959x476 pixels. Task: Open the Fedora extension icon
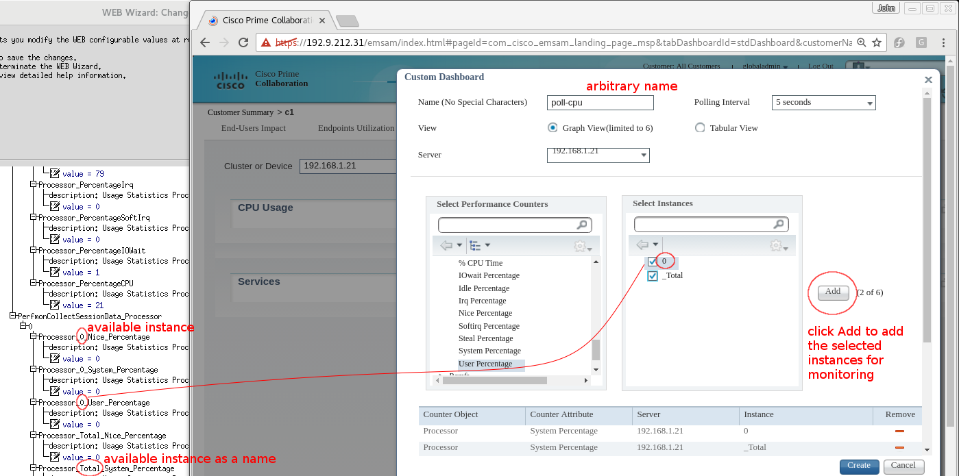(x=900, y=42)
